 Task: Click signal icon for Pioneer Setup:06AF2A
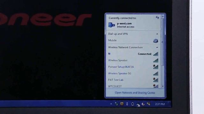(156, 67)
